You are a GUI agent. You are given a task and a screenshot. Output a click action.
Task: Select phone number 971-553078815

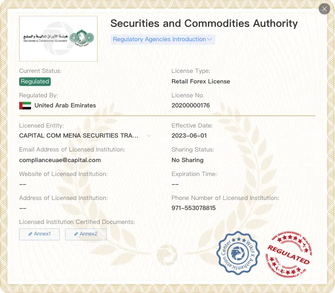[x=193, y=208]
